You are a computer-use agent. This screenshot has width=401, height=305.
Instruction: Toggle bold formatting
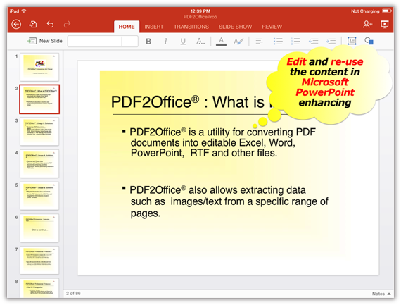coord(148,42)
